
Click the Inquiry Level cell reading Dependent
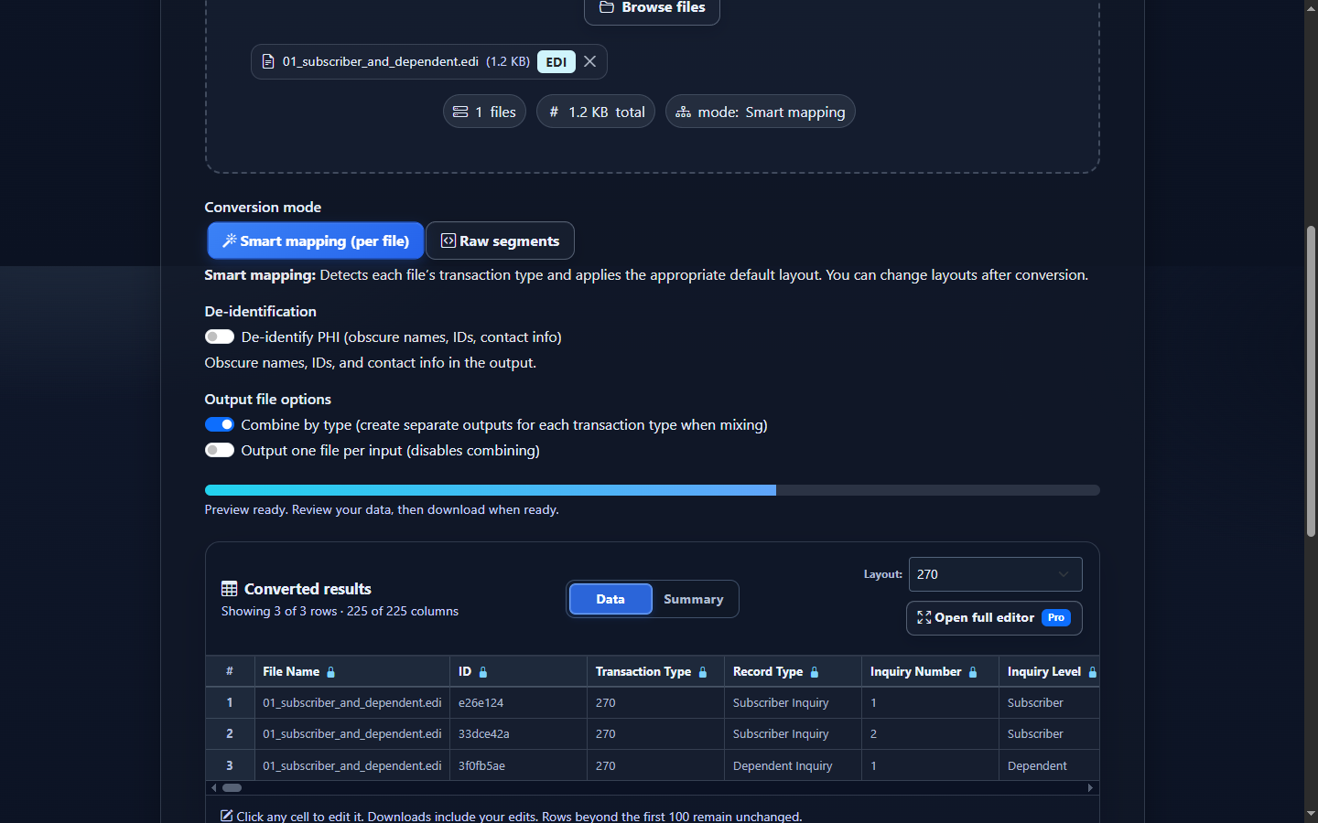[x=1049, y=765]
